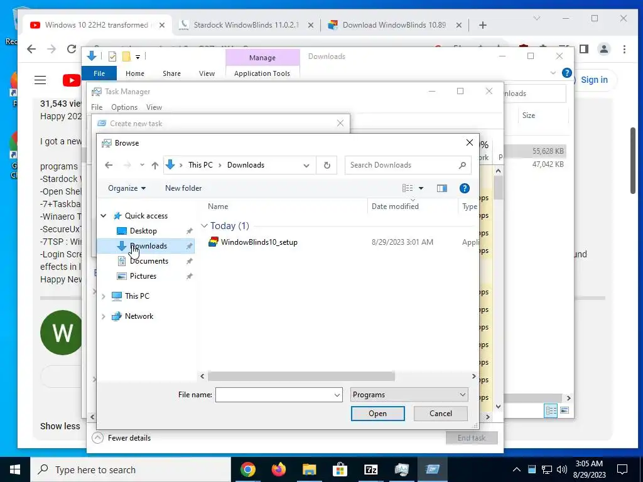
Task: Open the File name combo box dropdown
Action: [337, 395]
